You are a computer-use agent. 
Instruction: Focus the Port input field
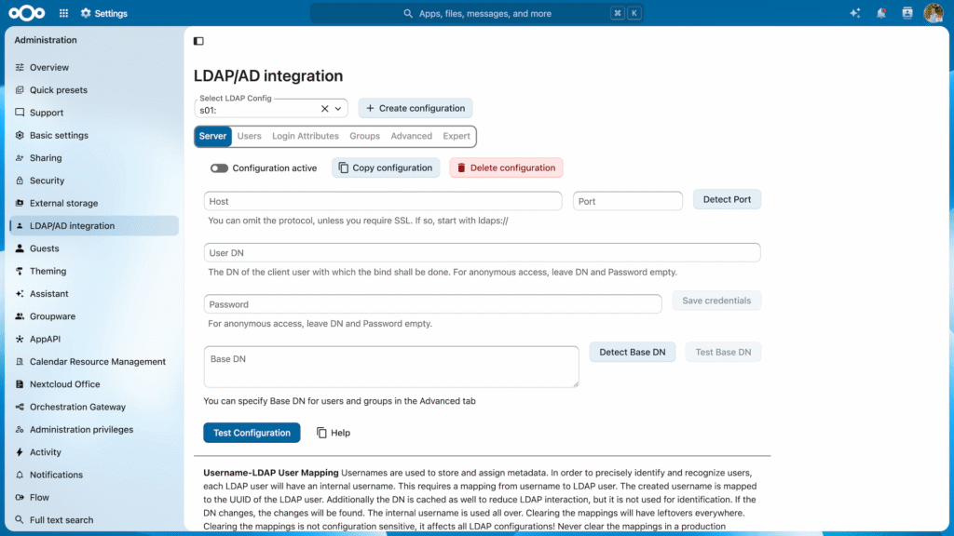pyautogui.click(x=627, y=201)
